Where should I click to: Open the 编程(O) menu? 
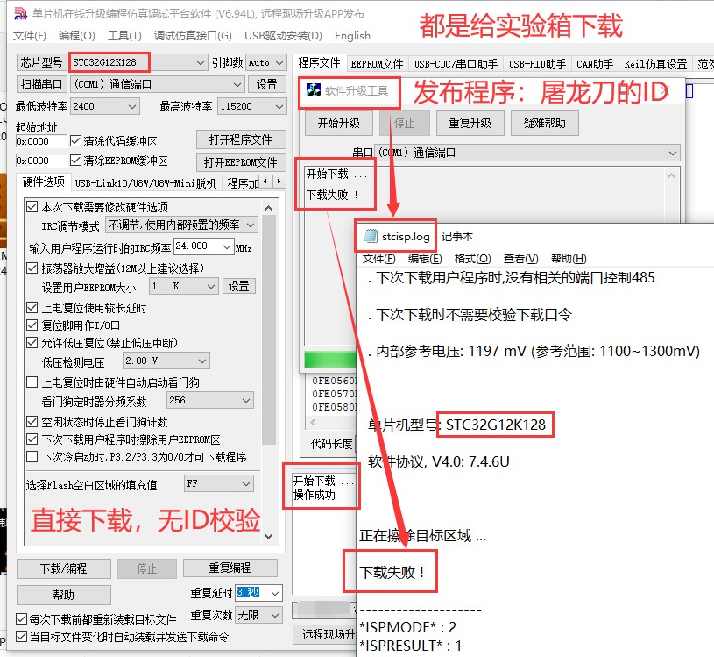[76, 36]
